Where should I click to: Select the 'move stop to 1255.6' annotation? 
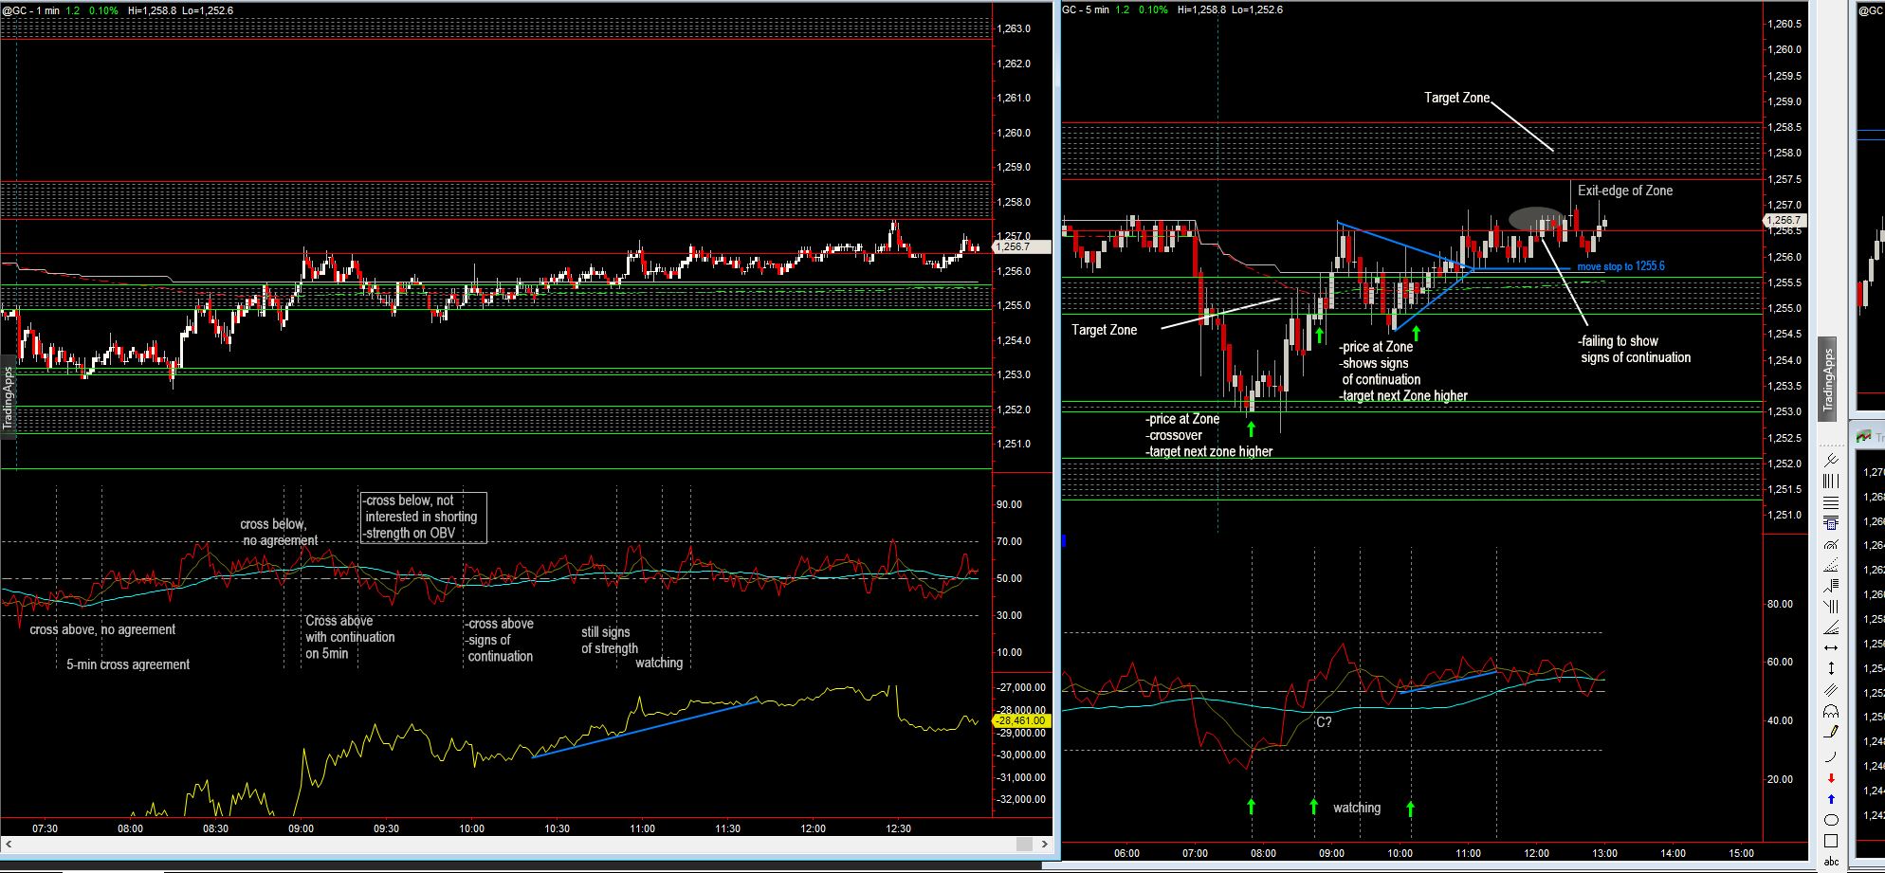tap(1620, 266)
